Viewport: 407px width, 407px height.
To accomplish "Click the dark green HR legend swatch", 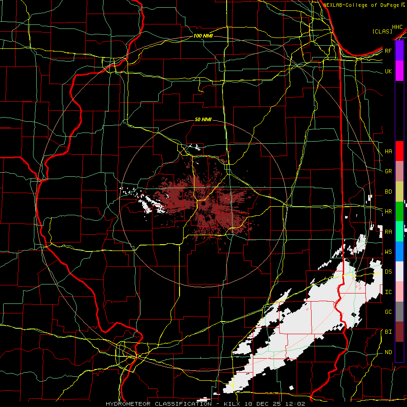I will [399, 212].
